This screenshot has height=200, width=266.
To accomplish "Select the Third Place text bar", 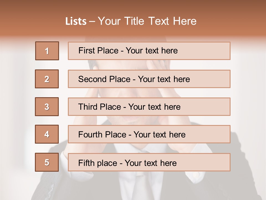I will point(149,107).
